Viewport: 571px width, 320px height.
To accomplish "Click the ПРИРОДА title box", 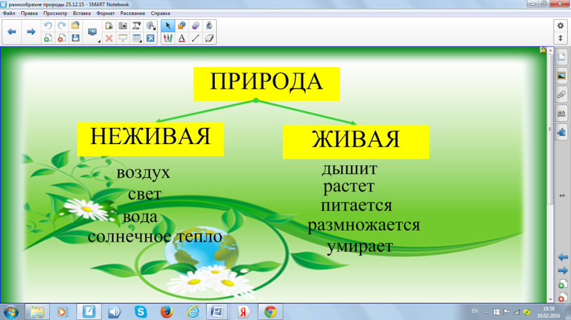I will coord(266,81).
